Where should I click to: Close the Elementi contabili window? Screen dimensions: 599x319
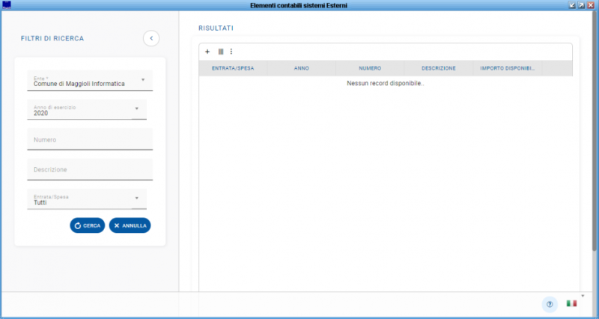(x=591, y=5)
